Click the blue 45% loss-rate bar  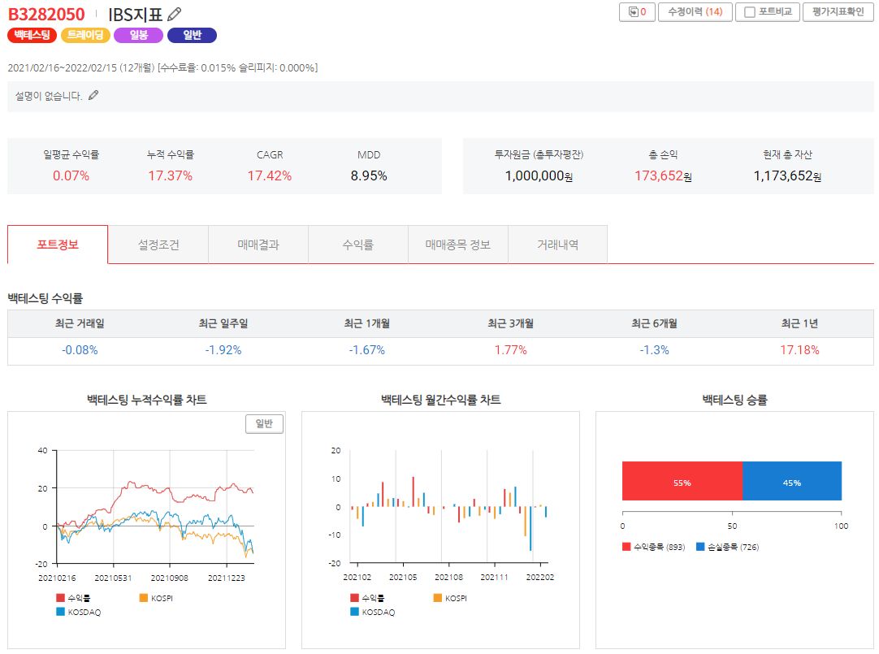(x=792, y=482)
